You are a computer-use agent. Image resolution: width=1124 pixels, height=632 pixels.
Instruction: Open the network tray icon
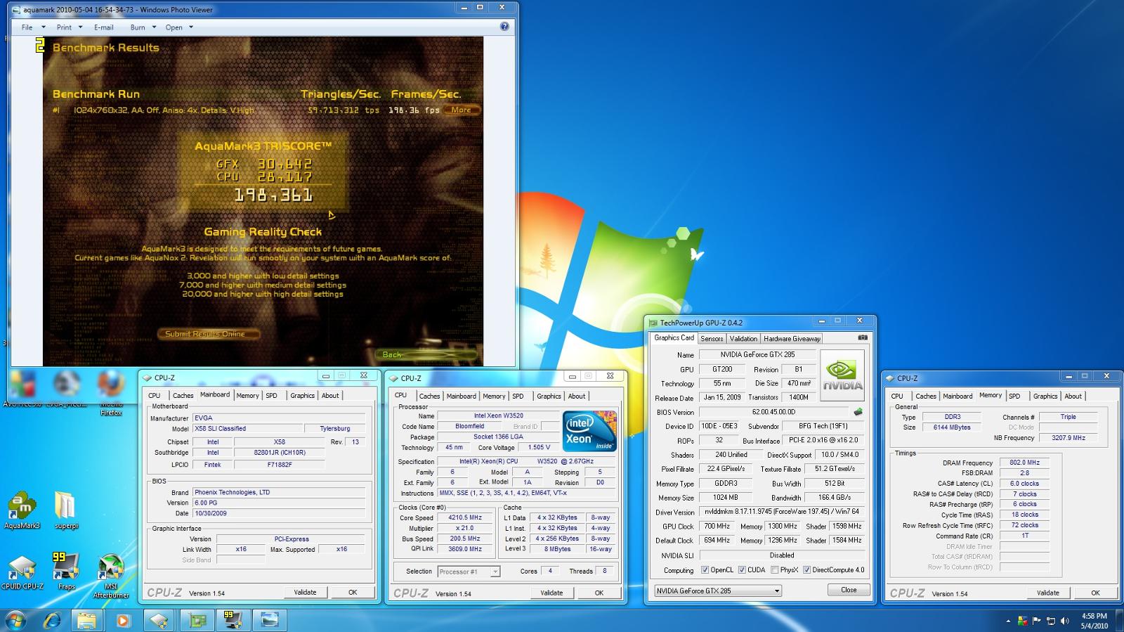click(1051, 621)
